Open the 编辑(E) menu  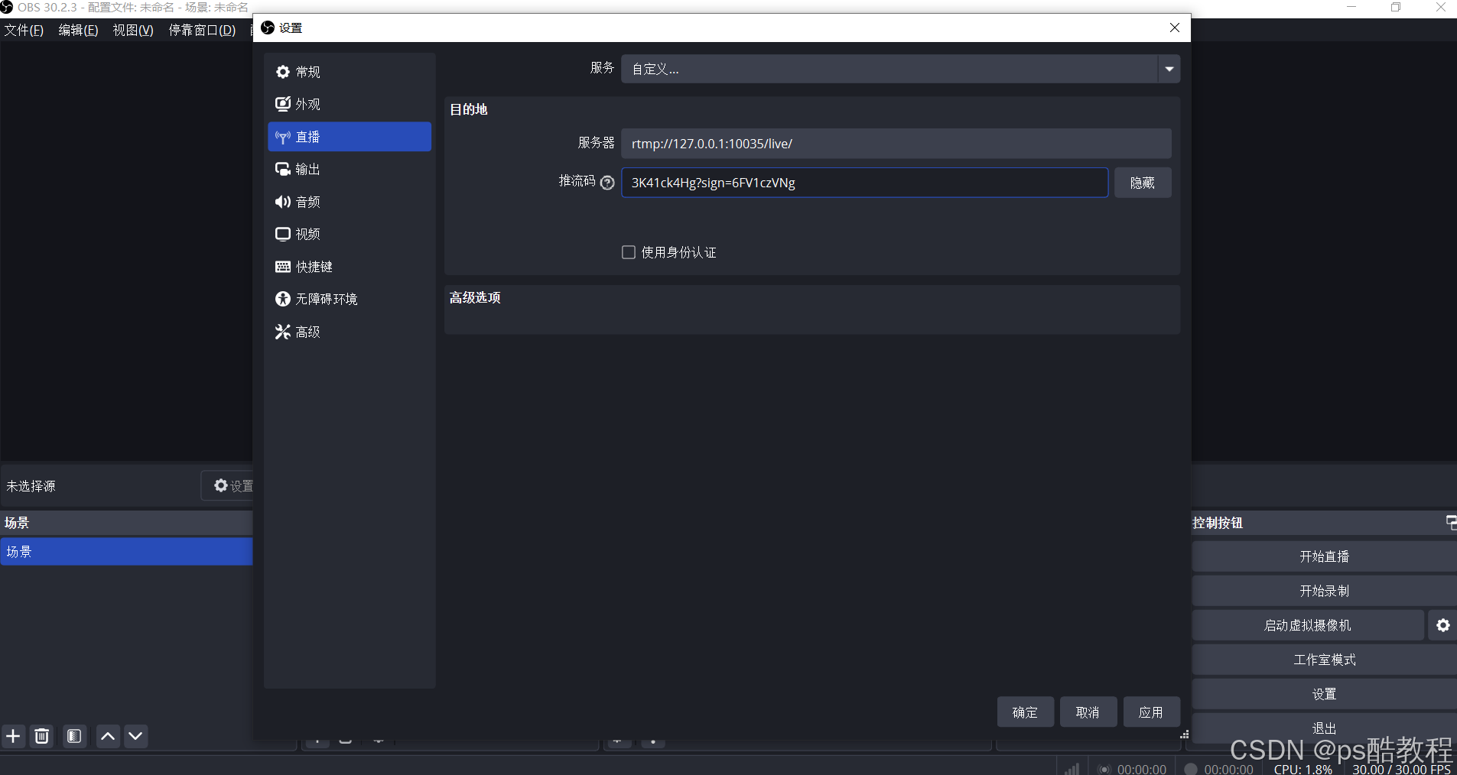78,31
